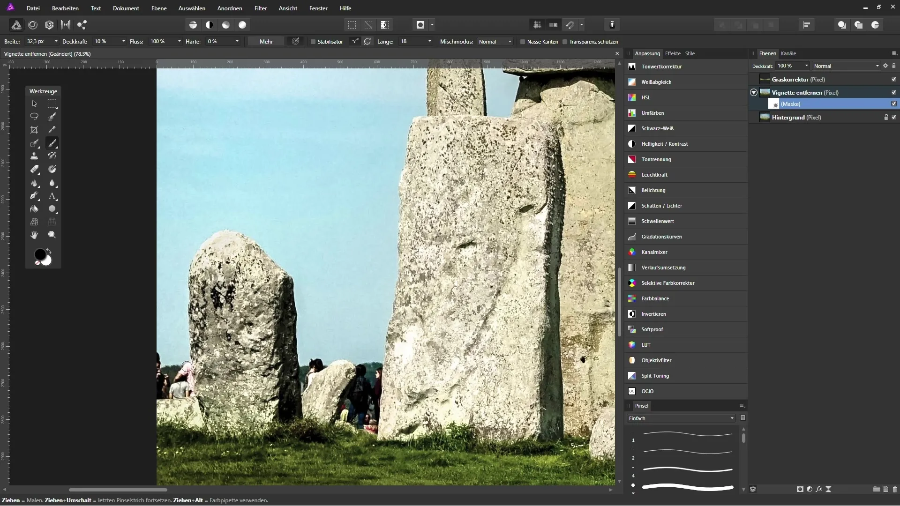Viewport: 900px width, 506px height.
Task: Open the Fluss flow dropdown
Action: coord(180,42)
